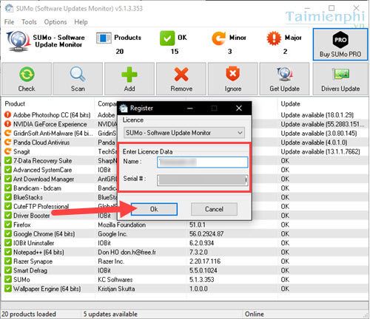
Task: Click major alert icon for Adobe Photoshop CC
Action: [8, 114]
